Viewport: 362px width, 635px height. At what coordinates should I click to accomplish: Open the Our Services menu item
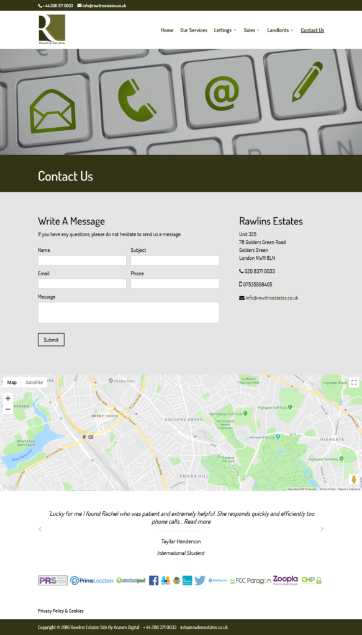click(x=193, y=30)
